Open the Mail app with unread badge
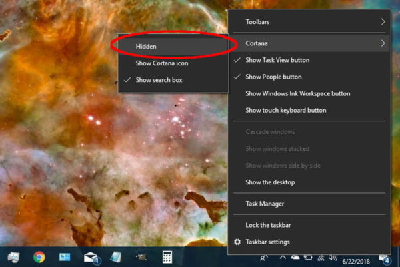 [x=93, y=258]
